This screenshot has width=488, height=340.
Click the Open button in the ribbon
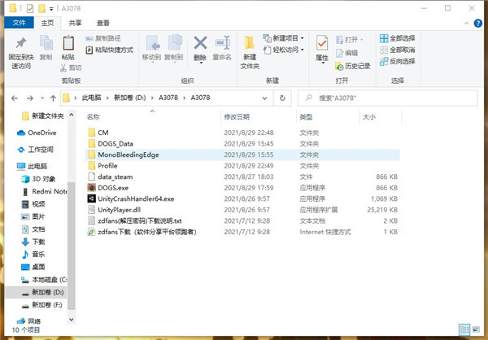350,40
